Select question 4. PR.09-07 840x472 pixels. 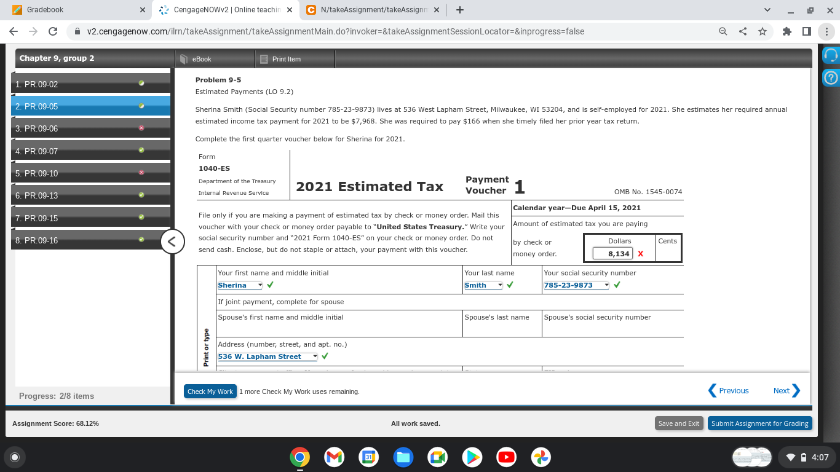pos(90,151)
